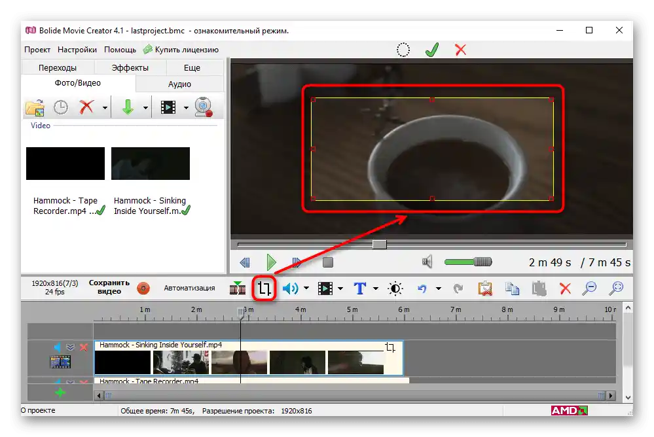This screenshot has height=437, width=654.
Task: Click the crop mark on the Sinking Inside Yourself clip
Action: (390, 347)
